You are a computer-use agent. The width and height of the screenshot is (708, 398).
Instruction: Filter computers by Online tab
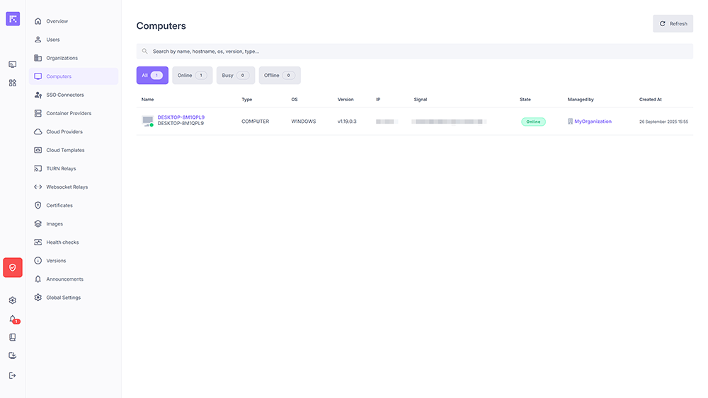click(x=192, y=76)
